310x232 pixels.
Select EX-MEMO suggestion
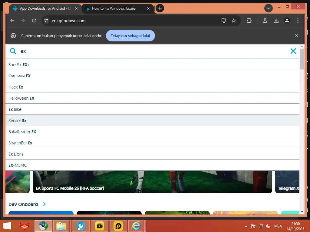coord(152,165)
